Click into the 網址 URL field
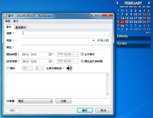 pyautogui.click(x=66, y=47)
